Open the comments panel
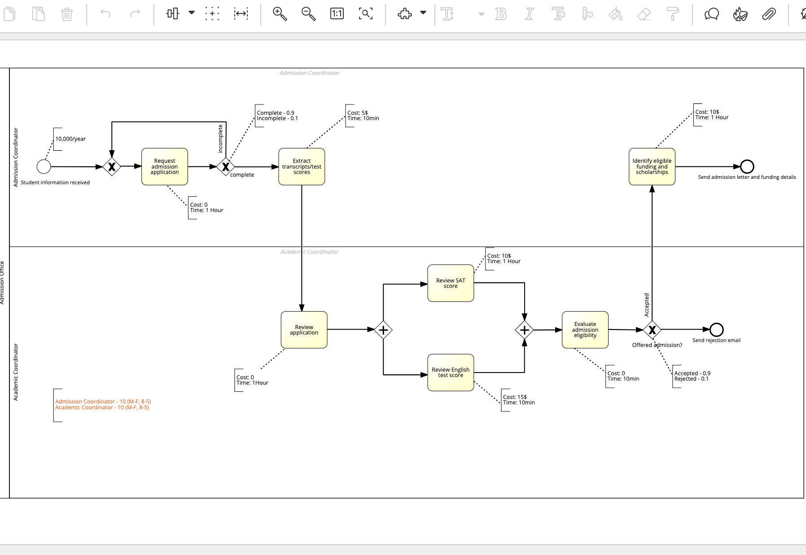Screen dimensions: 806x555 (711, 14)
